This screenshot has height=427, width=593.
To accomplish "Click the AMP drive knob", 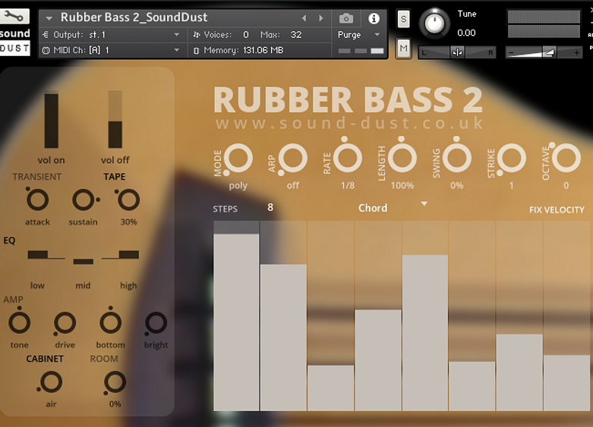I will pyautogui.click(x=65, y=323).
